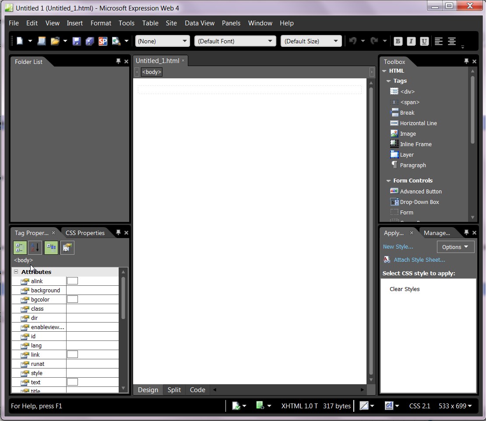Open the Style dropdown showing (None)
Viewport: 486px width, 421px height.
[x=162, y=41]
